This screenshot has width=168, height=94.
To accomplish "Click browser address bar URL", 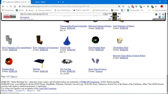I will (55, 6).
